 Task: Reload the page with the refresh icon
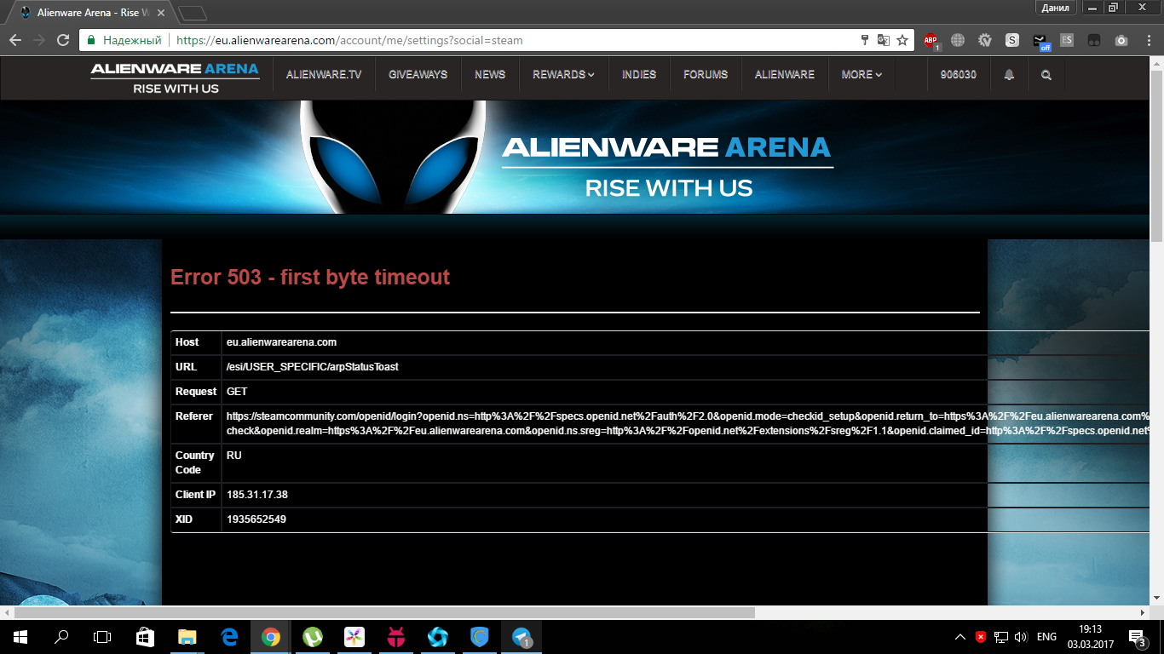tap(62, 40)
